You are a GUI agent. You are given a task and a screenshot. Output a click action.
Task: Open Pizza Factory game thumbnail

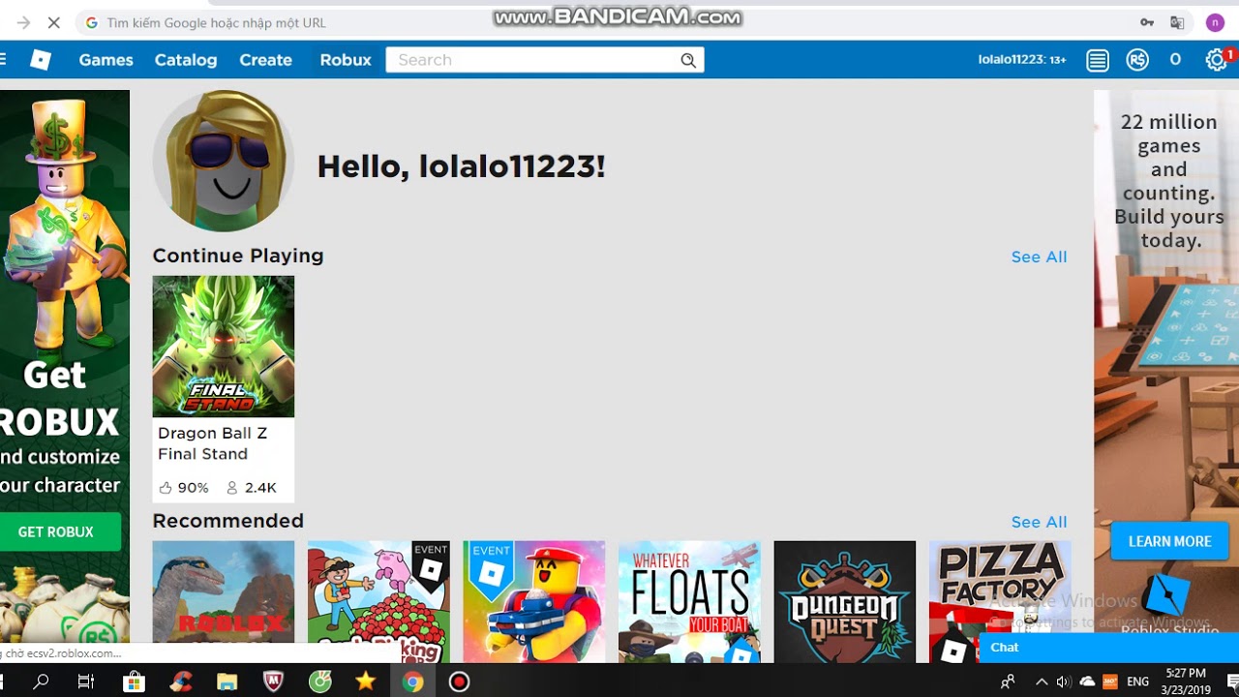coord(1000,601)
